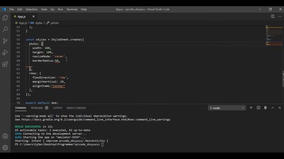Open the Manage gear icon
This screenshot has height=159, width=284.
click(x=5, y=148)
